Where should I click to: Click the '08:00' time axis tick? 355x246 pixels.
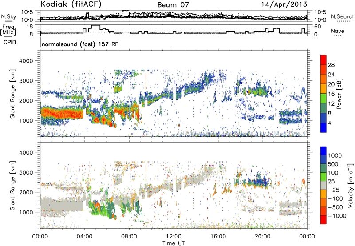point(129,237)
